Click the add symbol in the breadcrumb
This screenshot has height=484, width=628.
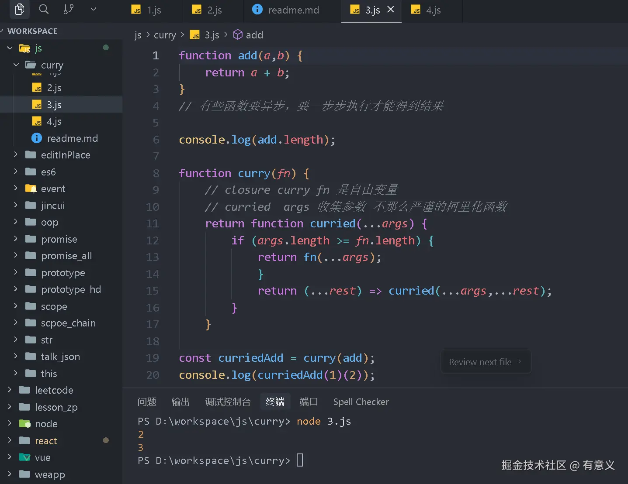(254, 35)
